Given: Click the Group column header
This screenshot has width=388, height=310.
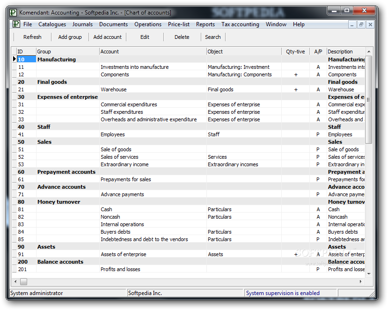Looking at the screenshot, I should (67, 52).
